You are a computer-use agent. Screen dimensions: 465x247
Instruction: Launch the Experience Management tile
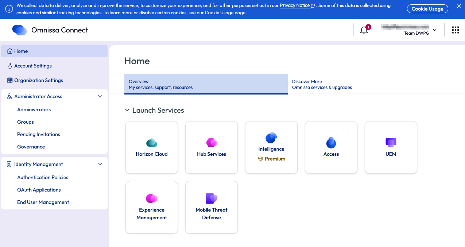tap(152, 207)
